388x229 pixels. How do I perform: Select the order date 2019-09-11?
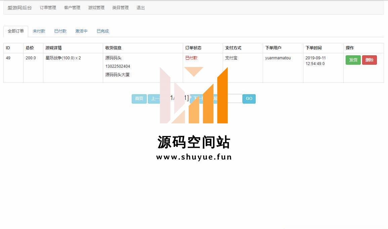tap(315, 58)
